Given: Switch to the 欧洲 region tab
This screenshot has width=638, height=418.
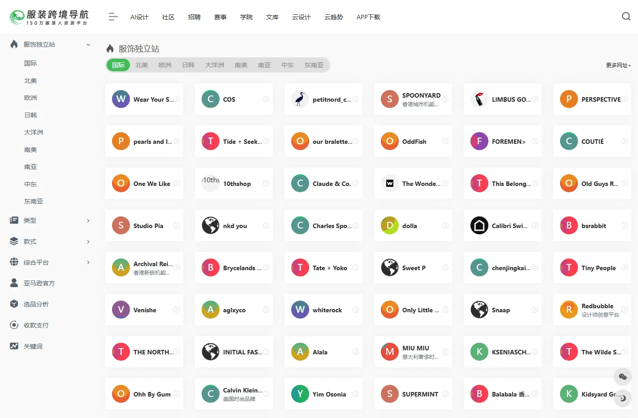Looking at the screenshot, I should tap(165, 65).
